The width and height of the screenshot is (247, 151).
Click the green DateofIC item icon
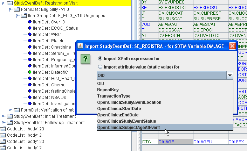point(30,72)
